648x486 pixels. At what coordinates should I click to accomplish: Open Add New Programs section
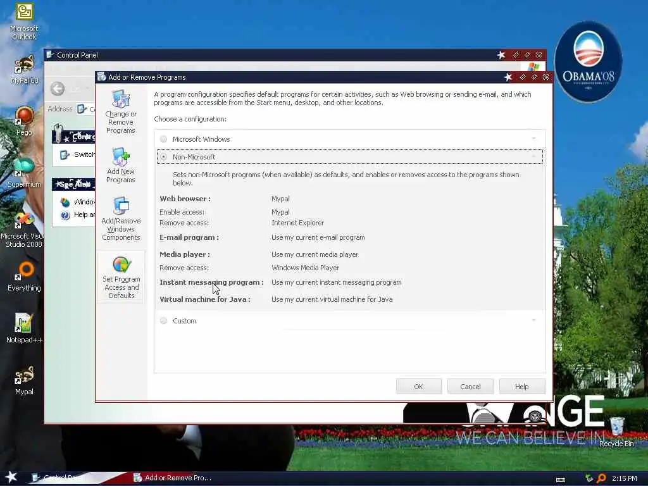(121, 165)
